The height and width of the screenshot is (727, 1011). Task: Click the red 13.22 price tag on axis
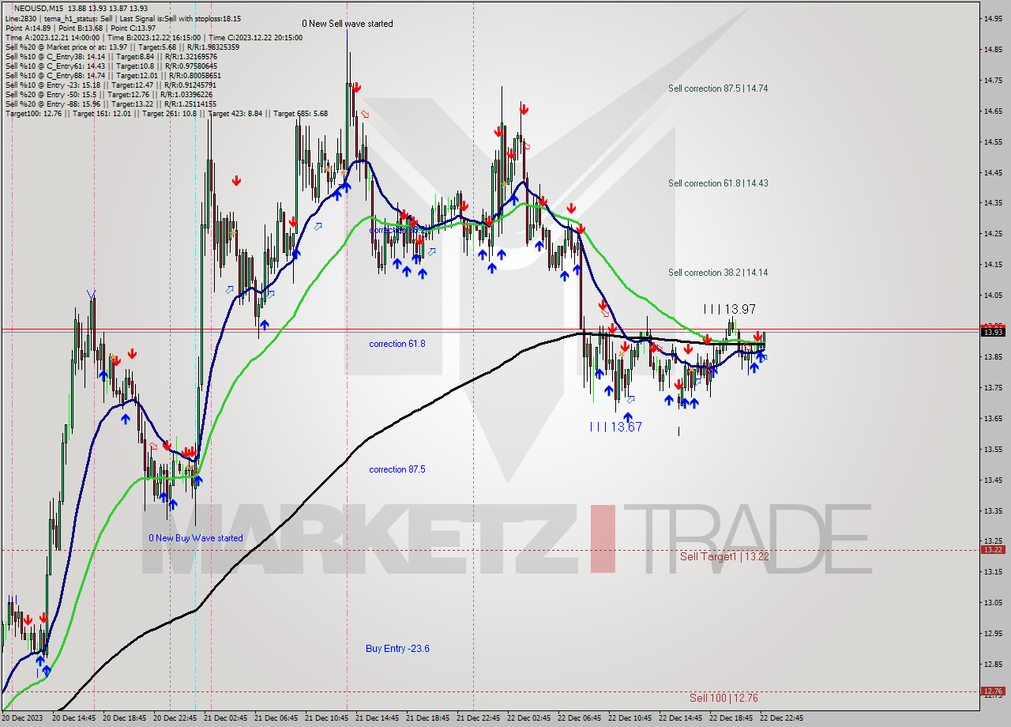click(993, 549)
